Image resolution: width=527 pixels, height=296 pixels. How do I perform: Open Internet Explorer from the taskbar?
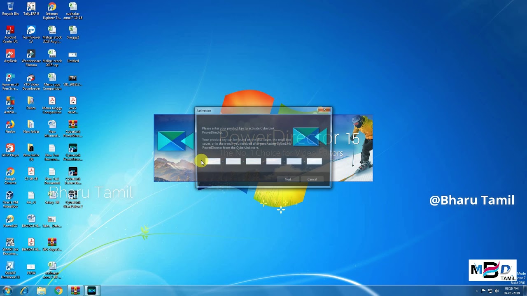[24, 291]
